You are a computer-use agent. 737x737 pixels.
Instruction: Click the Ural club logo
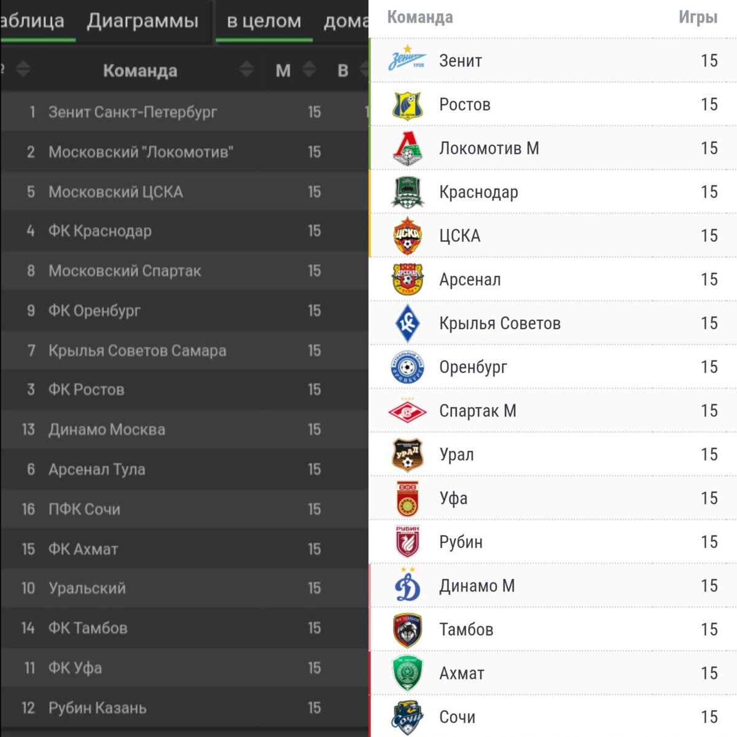(x=407, y=454)
